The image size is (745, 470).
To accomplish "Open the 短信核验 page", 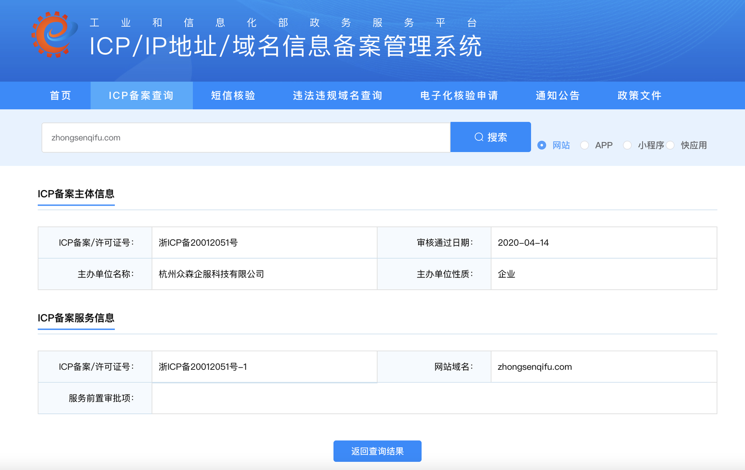I will pyautogui.click(x=234, y=95).
